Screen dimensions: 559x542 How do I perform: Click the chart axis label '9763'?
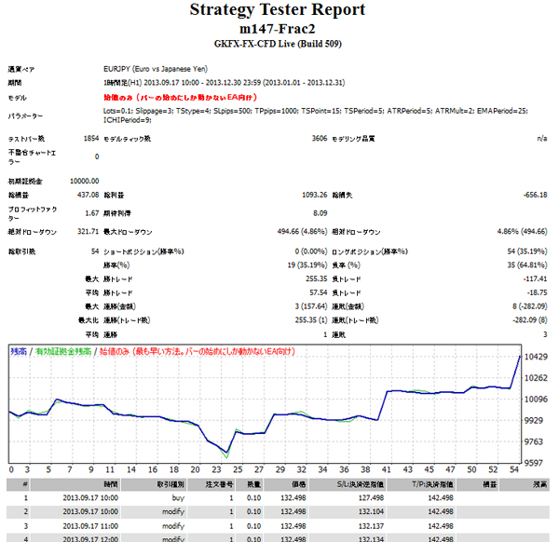(x=533, y=441)
